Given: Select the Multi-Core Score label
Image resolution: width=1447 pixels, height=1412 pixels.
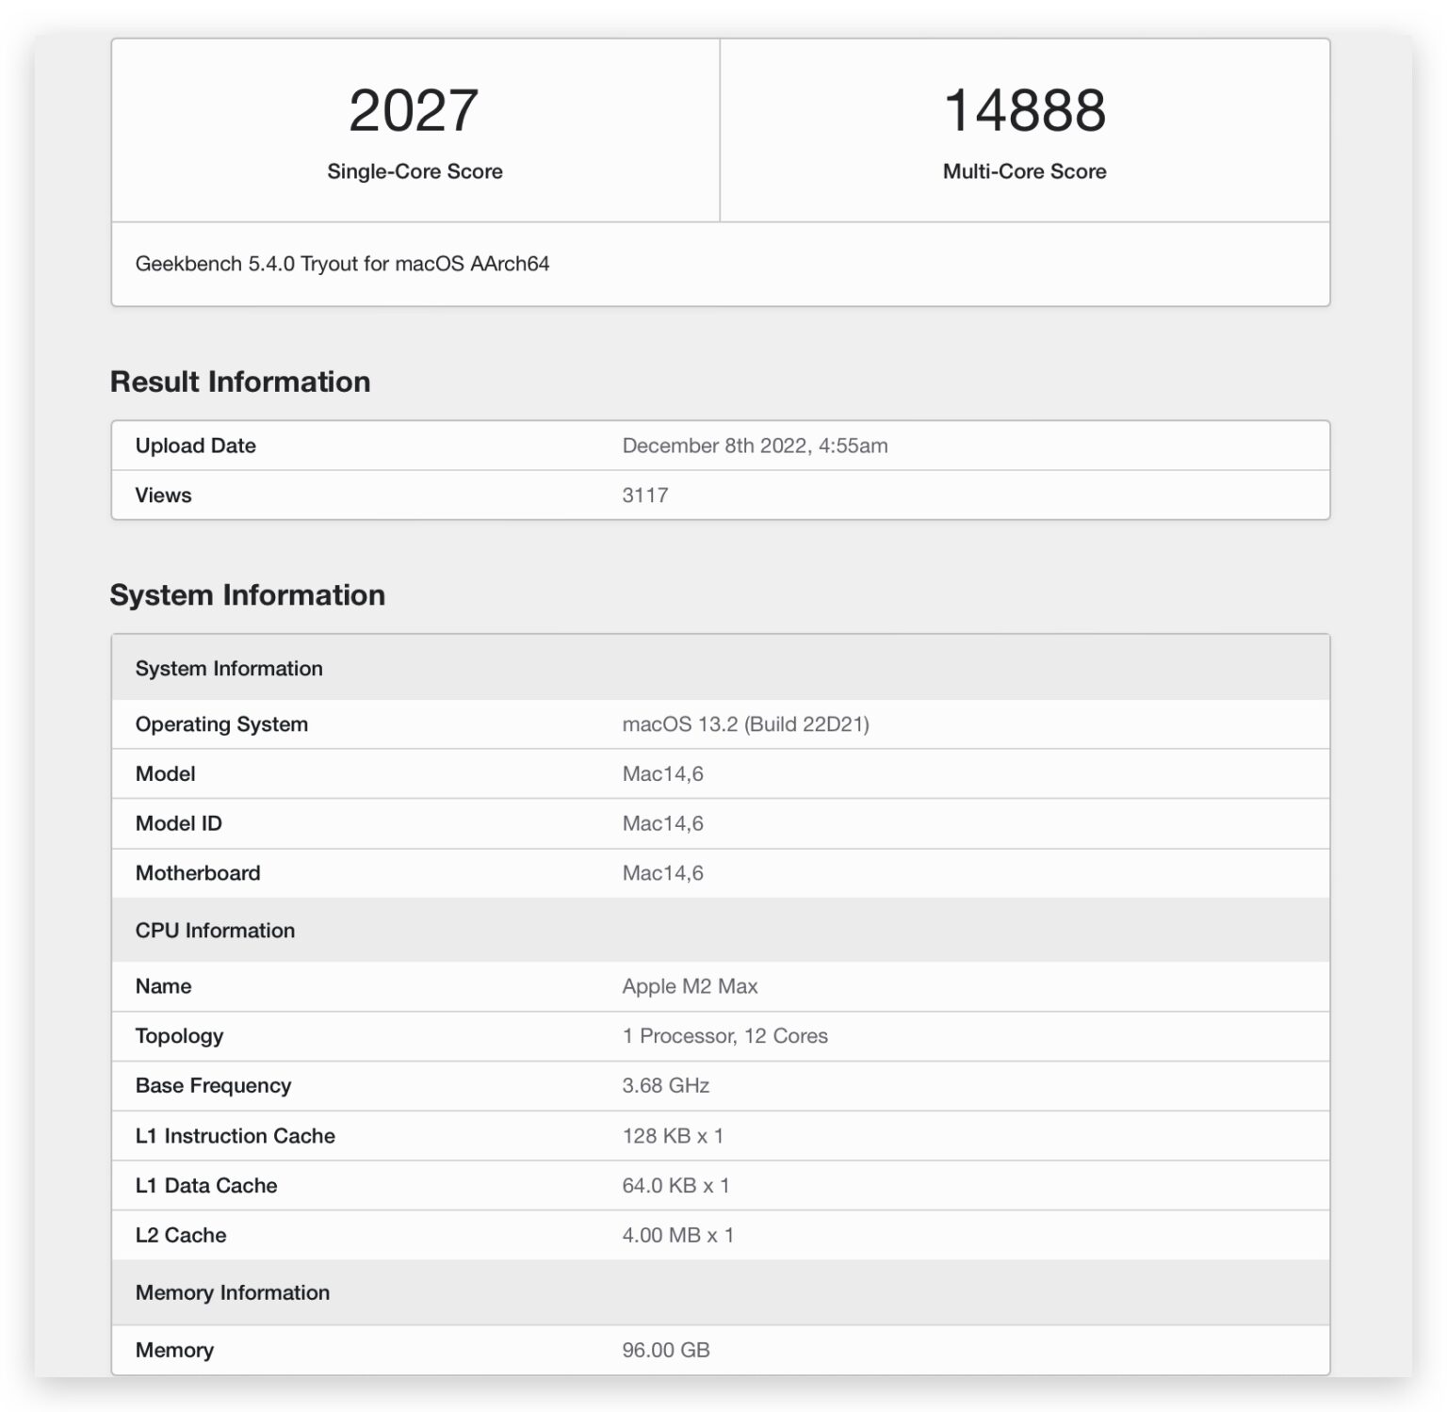Looking at the screenshot, I should tap(1024, 171).
